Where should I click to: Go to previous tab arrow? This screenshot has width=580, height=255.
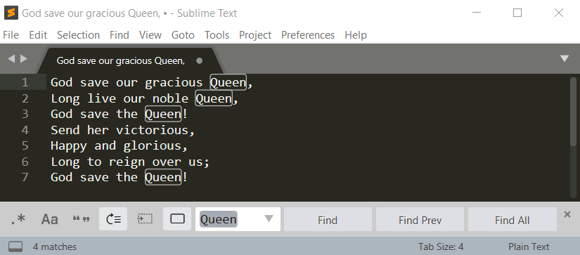click(11, 58)
